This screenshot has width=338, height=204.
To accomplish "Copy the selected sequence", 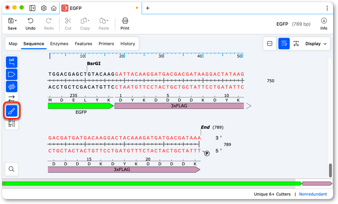I will [x=84, y=24].
